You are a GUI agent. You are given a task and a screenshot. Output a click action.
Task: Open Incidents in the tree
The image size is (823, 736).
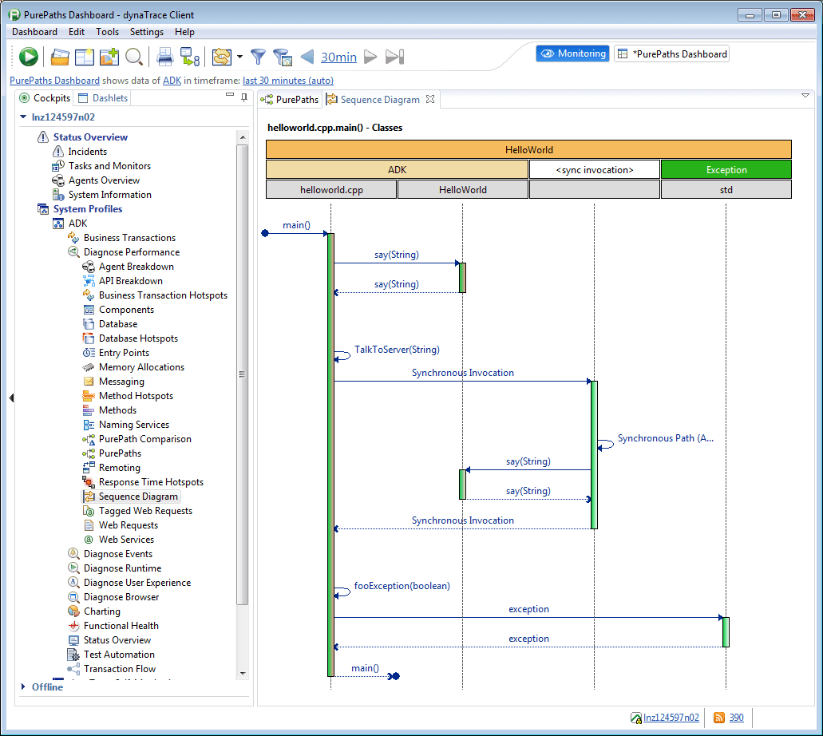point(87,151)
